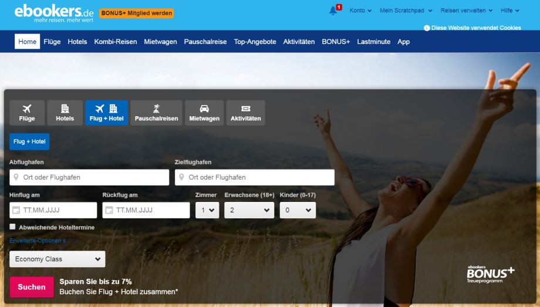The width and height of the screenshot is (540, 307).
Task: Click the blue Flug + Hotel sub-button
Action: (x=29, y=141)
